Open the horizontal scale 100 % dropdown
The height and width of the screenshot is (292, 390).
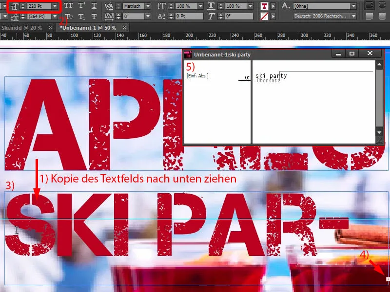click(250, 6)
